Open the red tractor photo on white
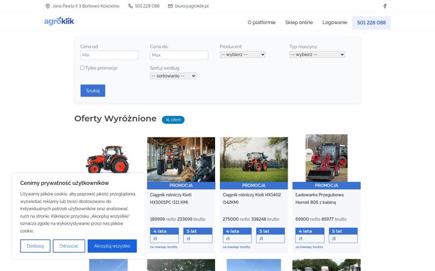Screen dimensions: 435x271 pos(108,159)
